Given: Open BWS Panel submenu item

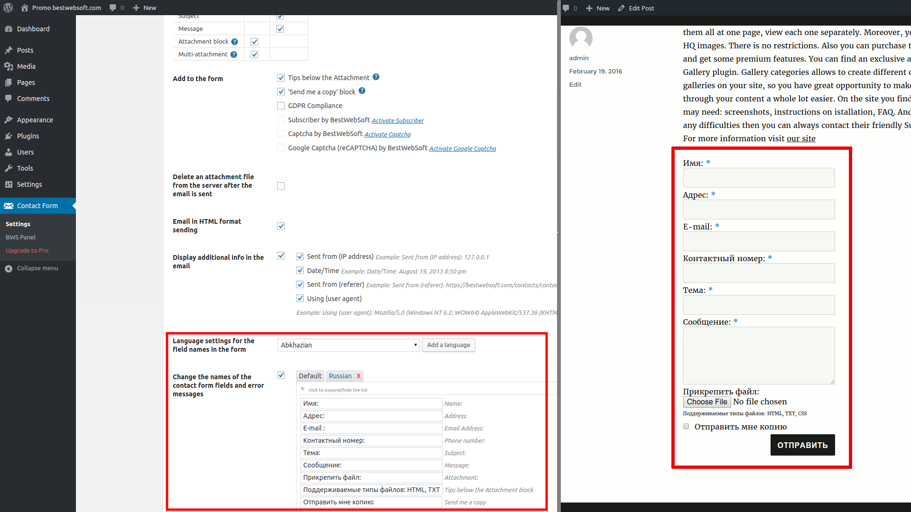Looking at the screenshot, I should 20,237.
